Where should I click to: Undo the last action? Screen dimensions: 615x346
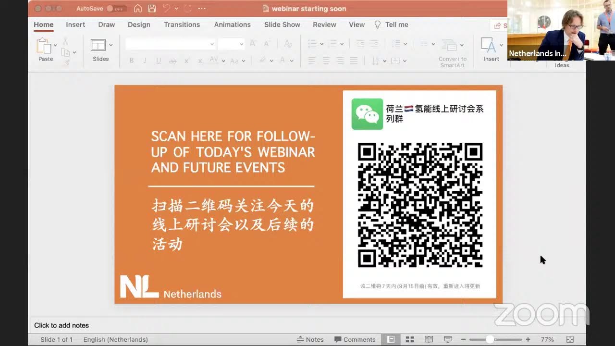(x=166, y=9)
